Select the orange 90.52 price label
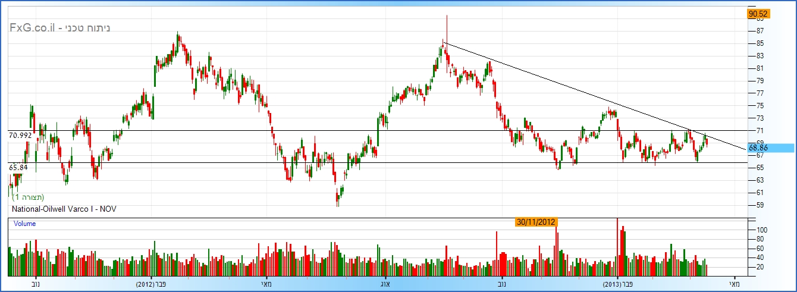The width and height of the screenshot is (797, 292). pyautogui.click(x=758, y=14)
